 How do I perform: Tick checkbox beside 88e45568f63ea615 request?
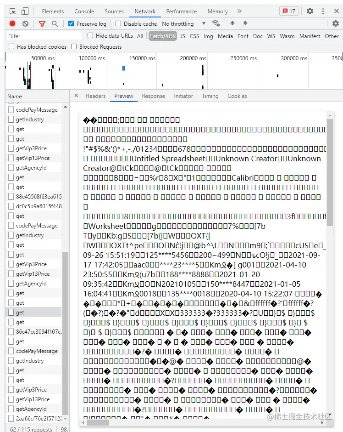11,196
